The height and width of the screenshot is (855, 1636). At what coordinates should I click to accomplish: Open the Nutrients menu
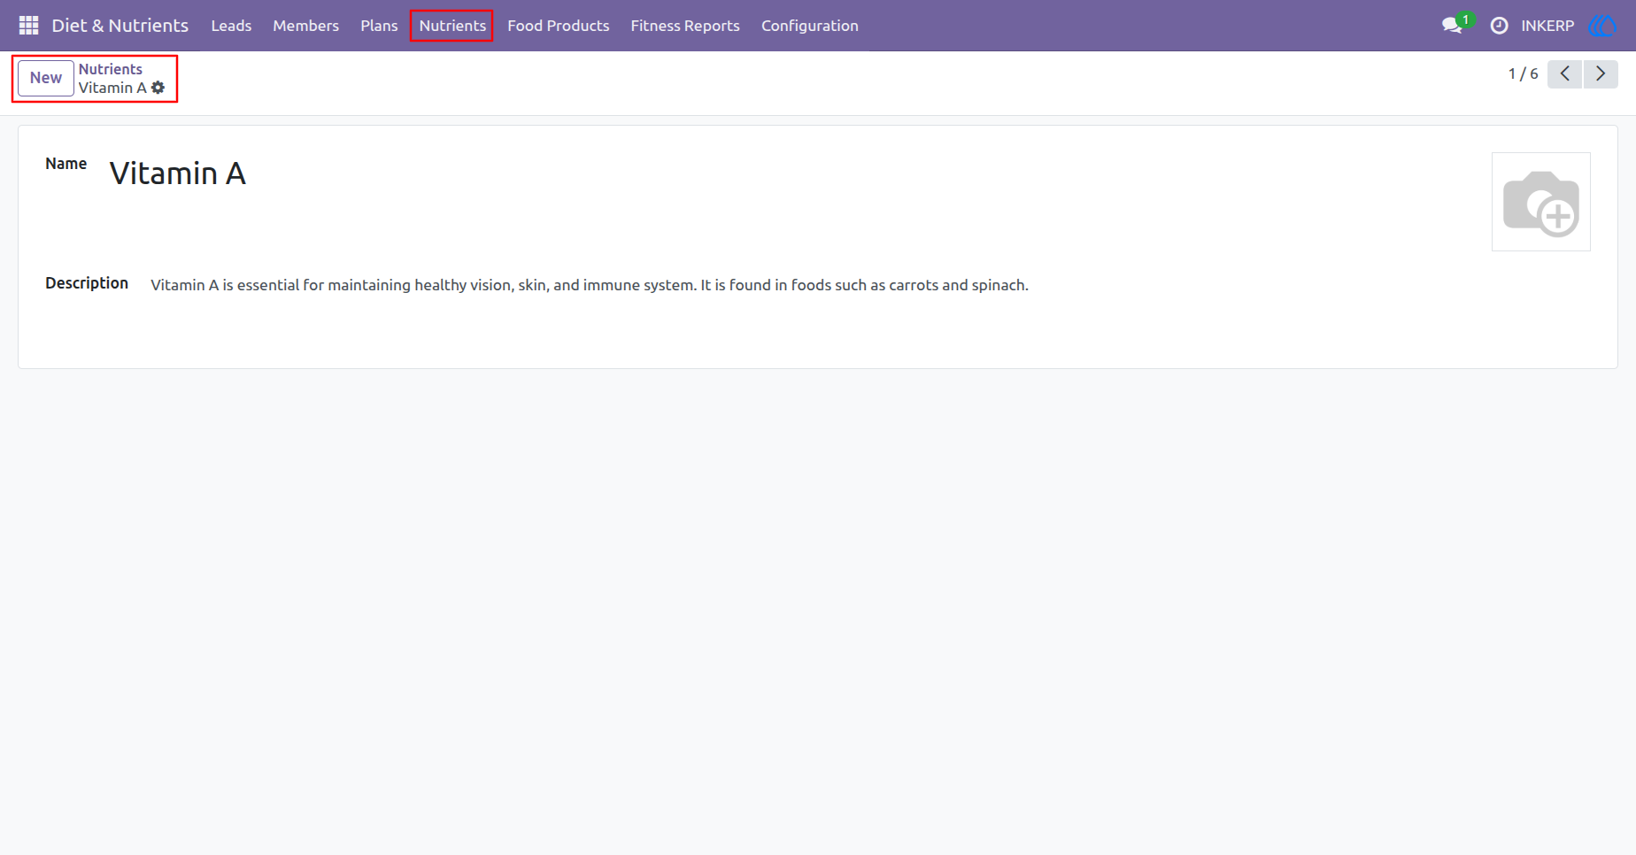(452, 26)
